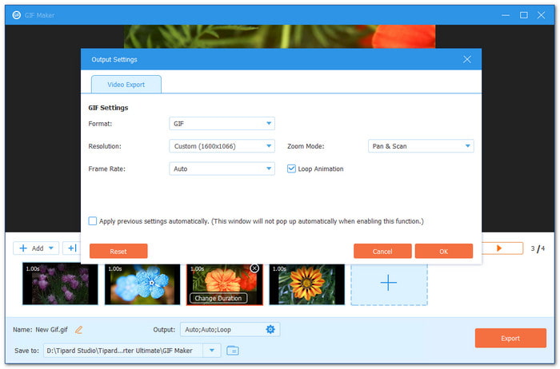Viewport: 560px width, 369px height.
Task: Maximize the GIF Maker window
Action: coord(523,15)
